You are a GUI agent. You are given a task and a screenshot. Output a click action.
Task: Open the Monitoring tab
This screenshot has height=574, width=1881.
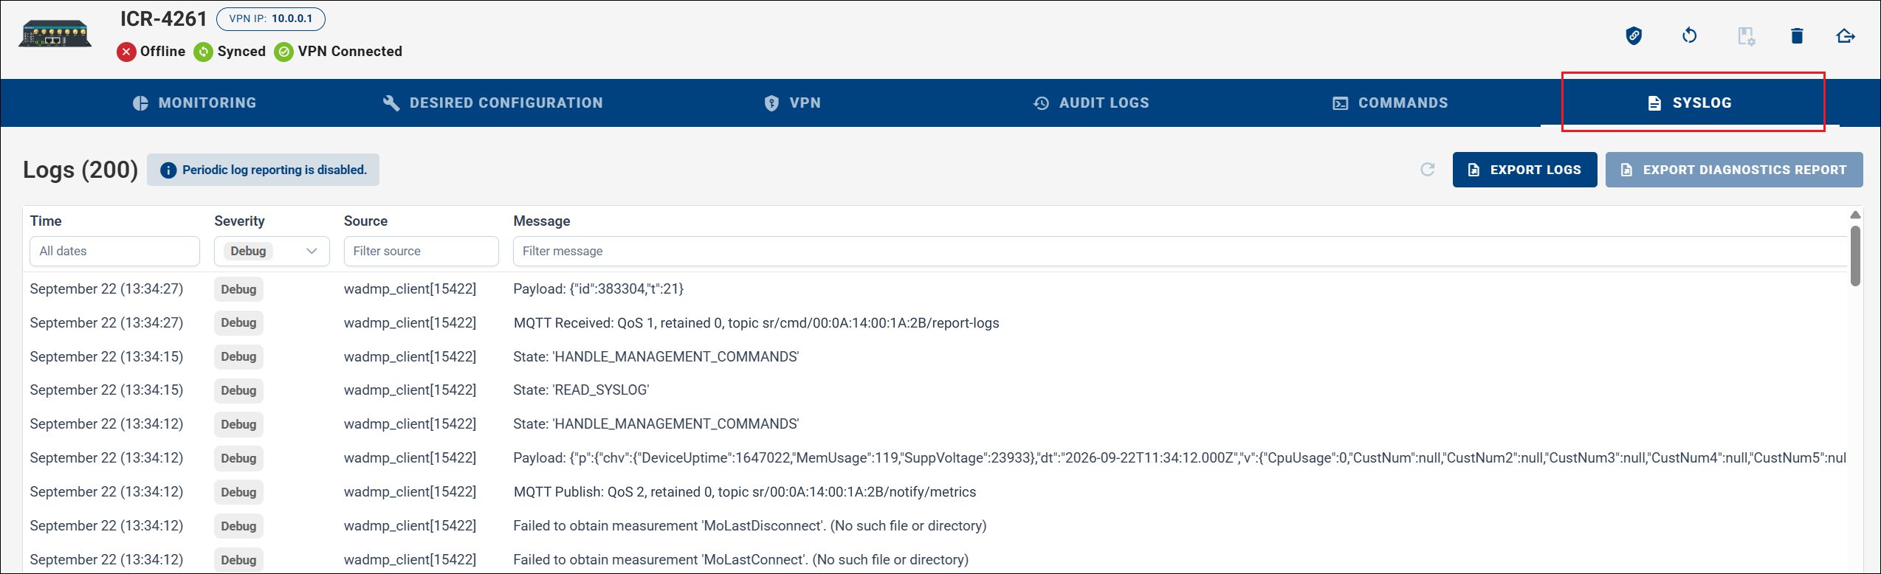pos(195,103)
